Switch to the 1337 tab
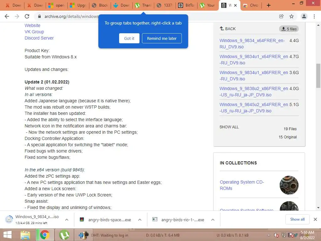321x241 pixels. pyautogui.click(x=165, y=5)
